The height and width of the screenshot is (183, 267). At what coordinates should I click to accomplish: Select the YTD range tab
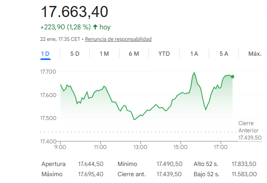point(164,54)
